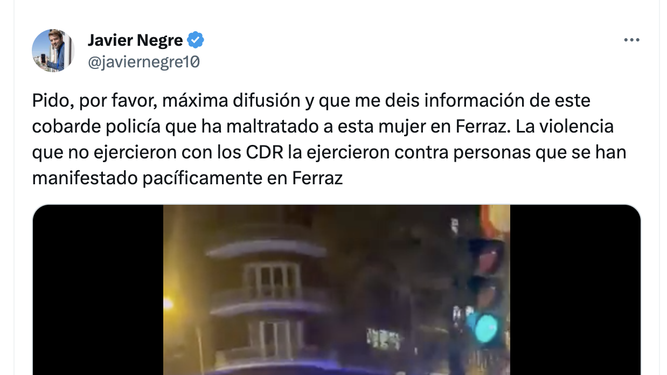Open the Javier Negre display name link
The width and height of the screenshot is (667, 375).
(x=135, y=40)
